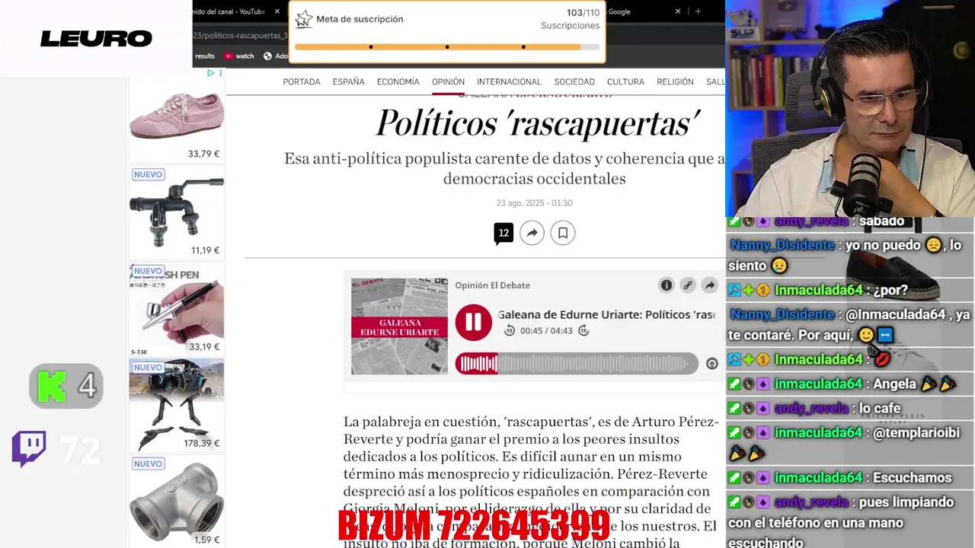Click the NUEVO badge on faucet ad
Screen dimensions: 975x548
pyautogui.click(x=148, y=174)
